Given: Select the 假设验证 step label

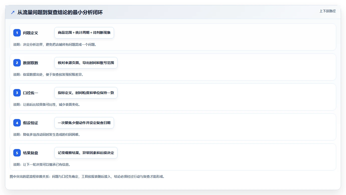Looking at the screenshot, I should tap(31, 123).
